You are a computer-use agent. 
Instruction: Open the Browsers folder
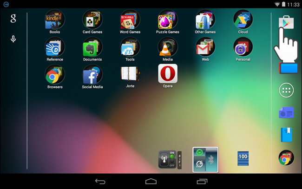[x=55, y=74]
